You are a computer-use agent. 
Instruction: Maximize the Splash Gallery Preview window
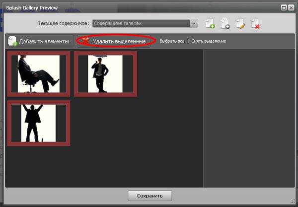pos(284,7)
